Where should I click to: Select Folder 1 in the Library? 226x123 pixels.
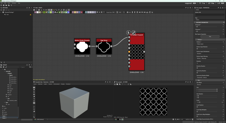pyautogui.click(x=4, y=116)
